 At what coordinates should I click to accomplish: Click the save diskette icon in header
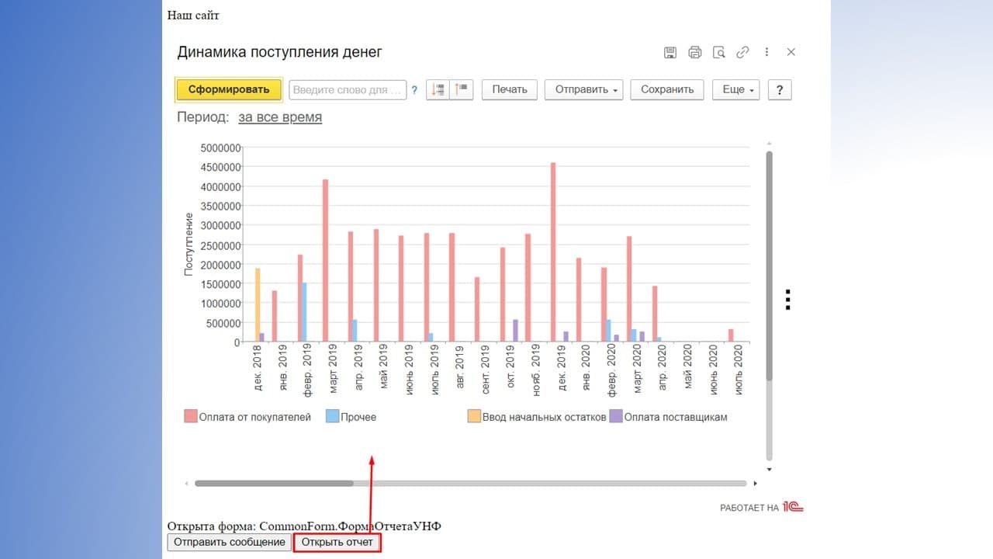point(670,52)
